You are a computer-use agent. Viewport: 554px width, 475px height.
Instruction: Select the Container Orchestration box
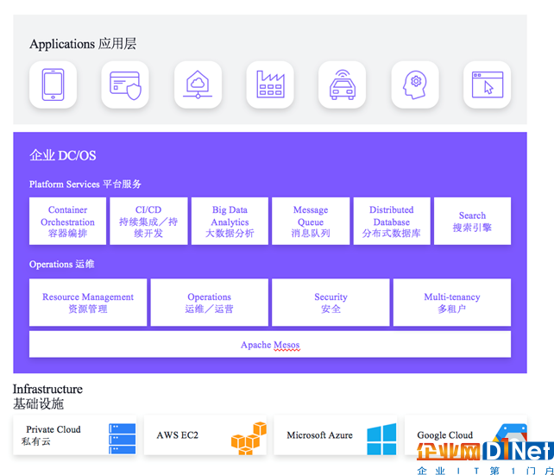point(67,222)
